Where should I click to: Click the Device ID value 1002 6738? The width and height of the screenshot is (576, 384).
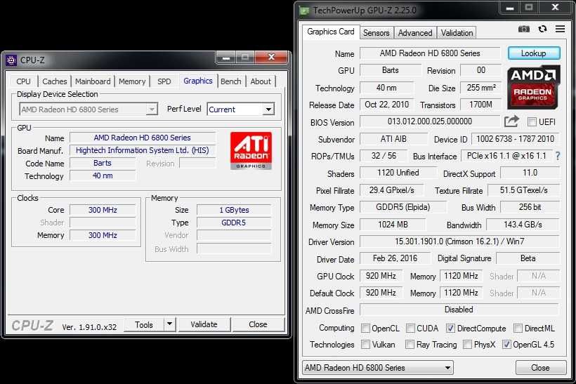tap(515, 139)
